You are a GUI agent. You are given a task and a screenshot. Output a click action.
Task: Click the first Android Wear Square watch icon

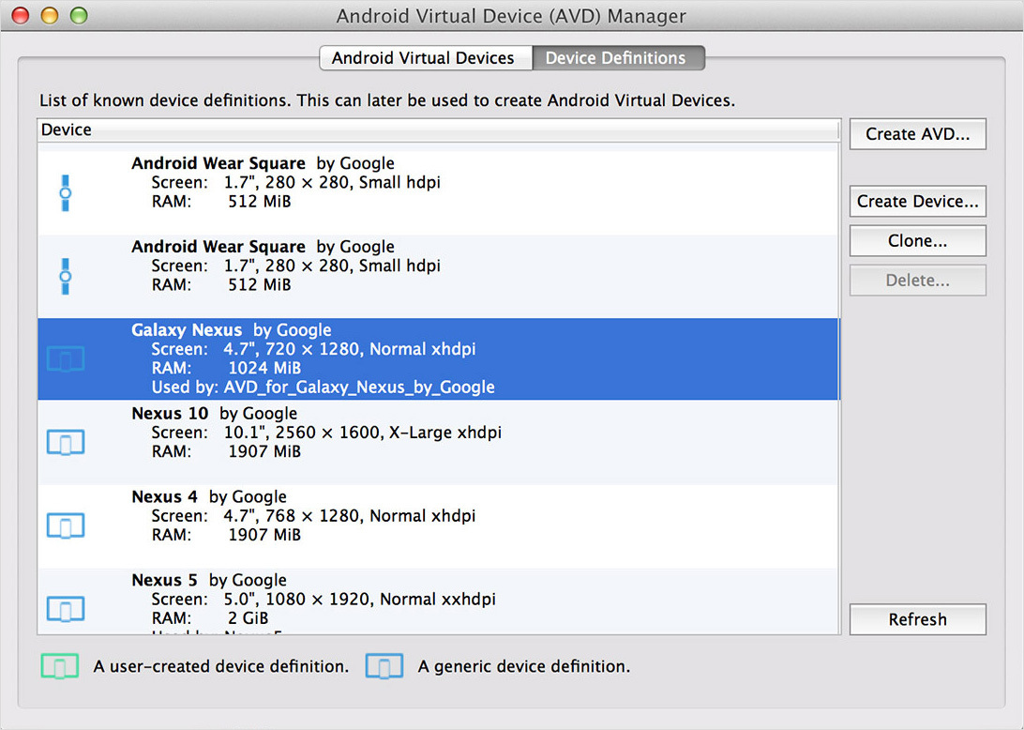tap(65, 192)
